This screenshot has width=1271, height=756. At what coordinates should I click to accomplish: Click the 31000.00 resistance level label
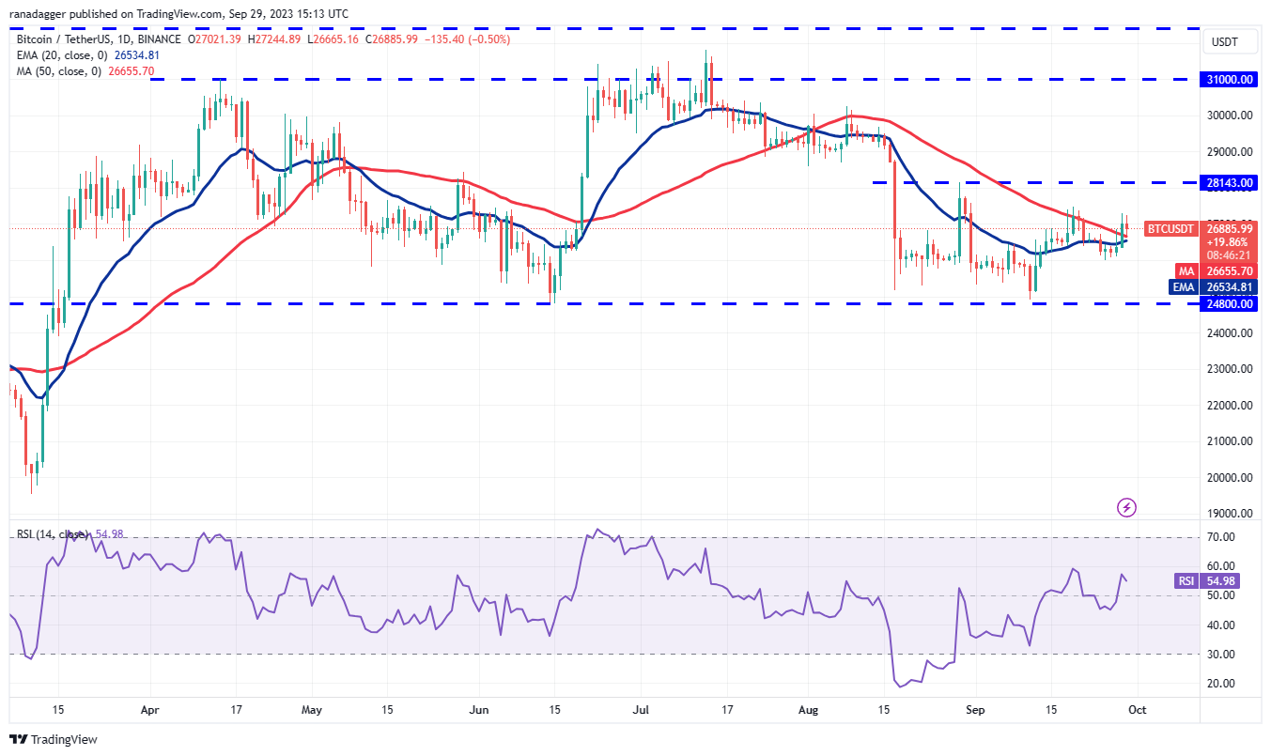(x=1228, y=79)
